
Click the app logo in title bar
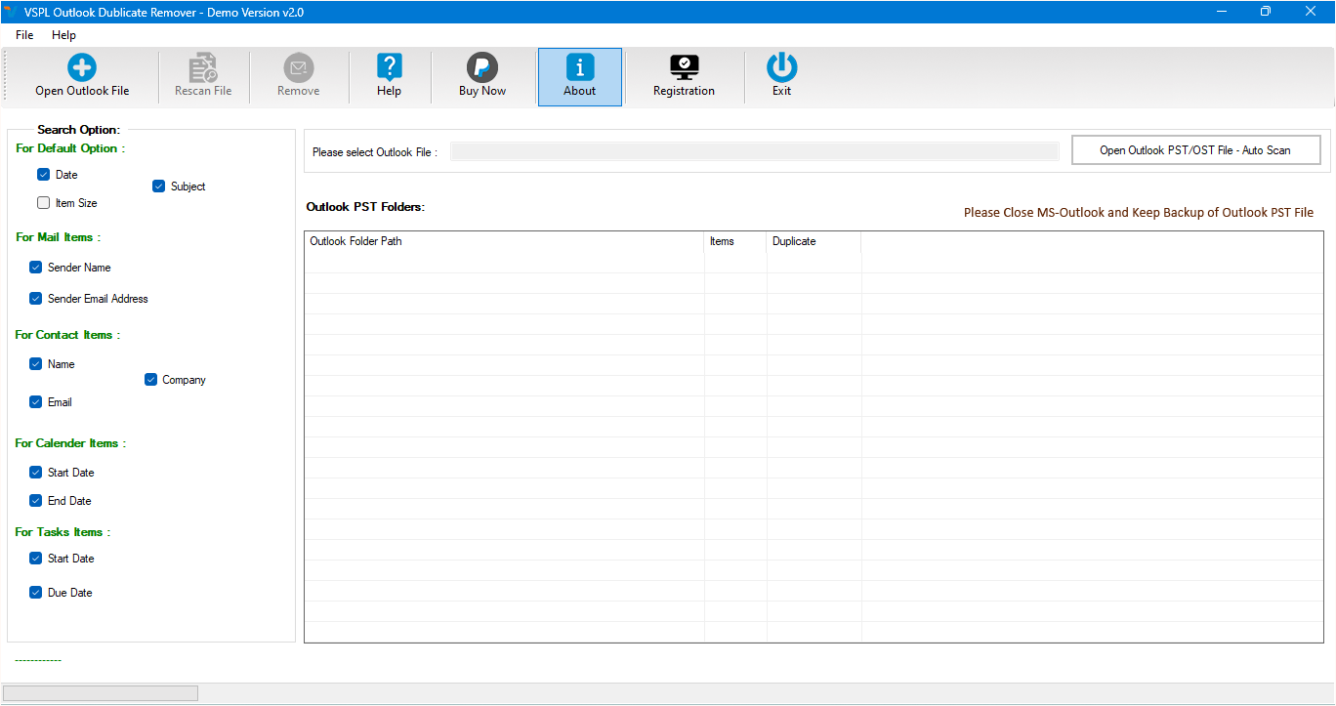point(10,12)
